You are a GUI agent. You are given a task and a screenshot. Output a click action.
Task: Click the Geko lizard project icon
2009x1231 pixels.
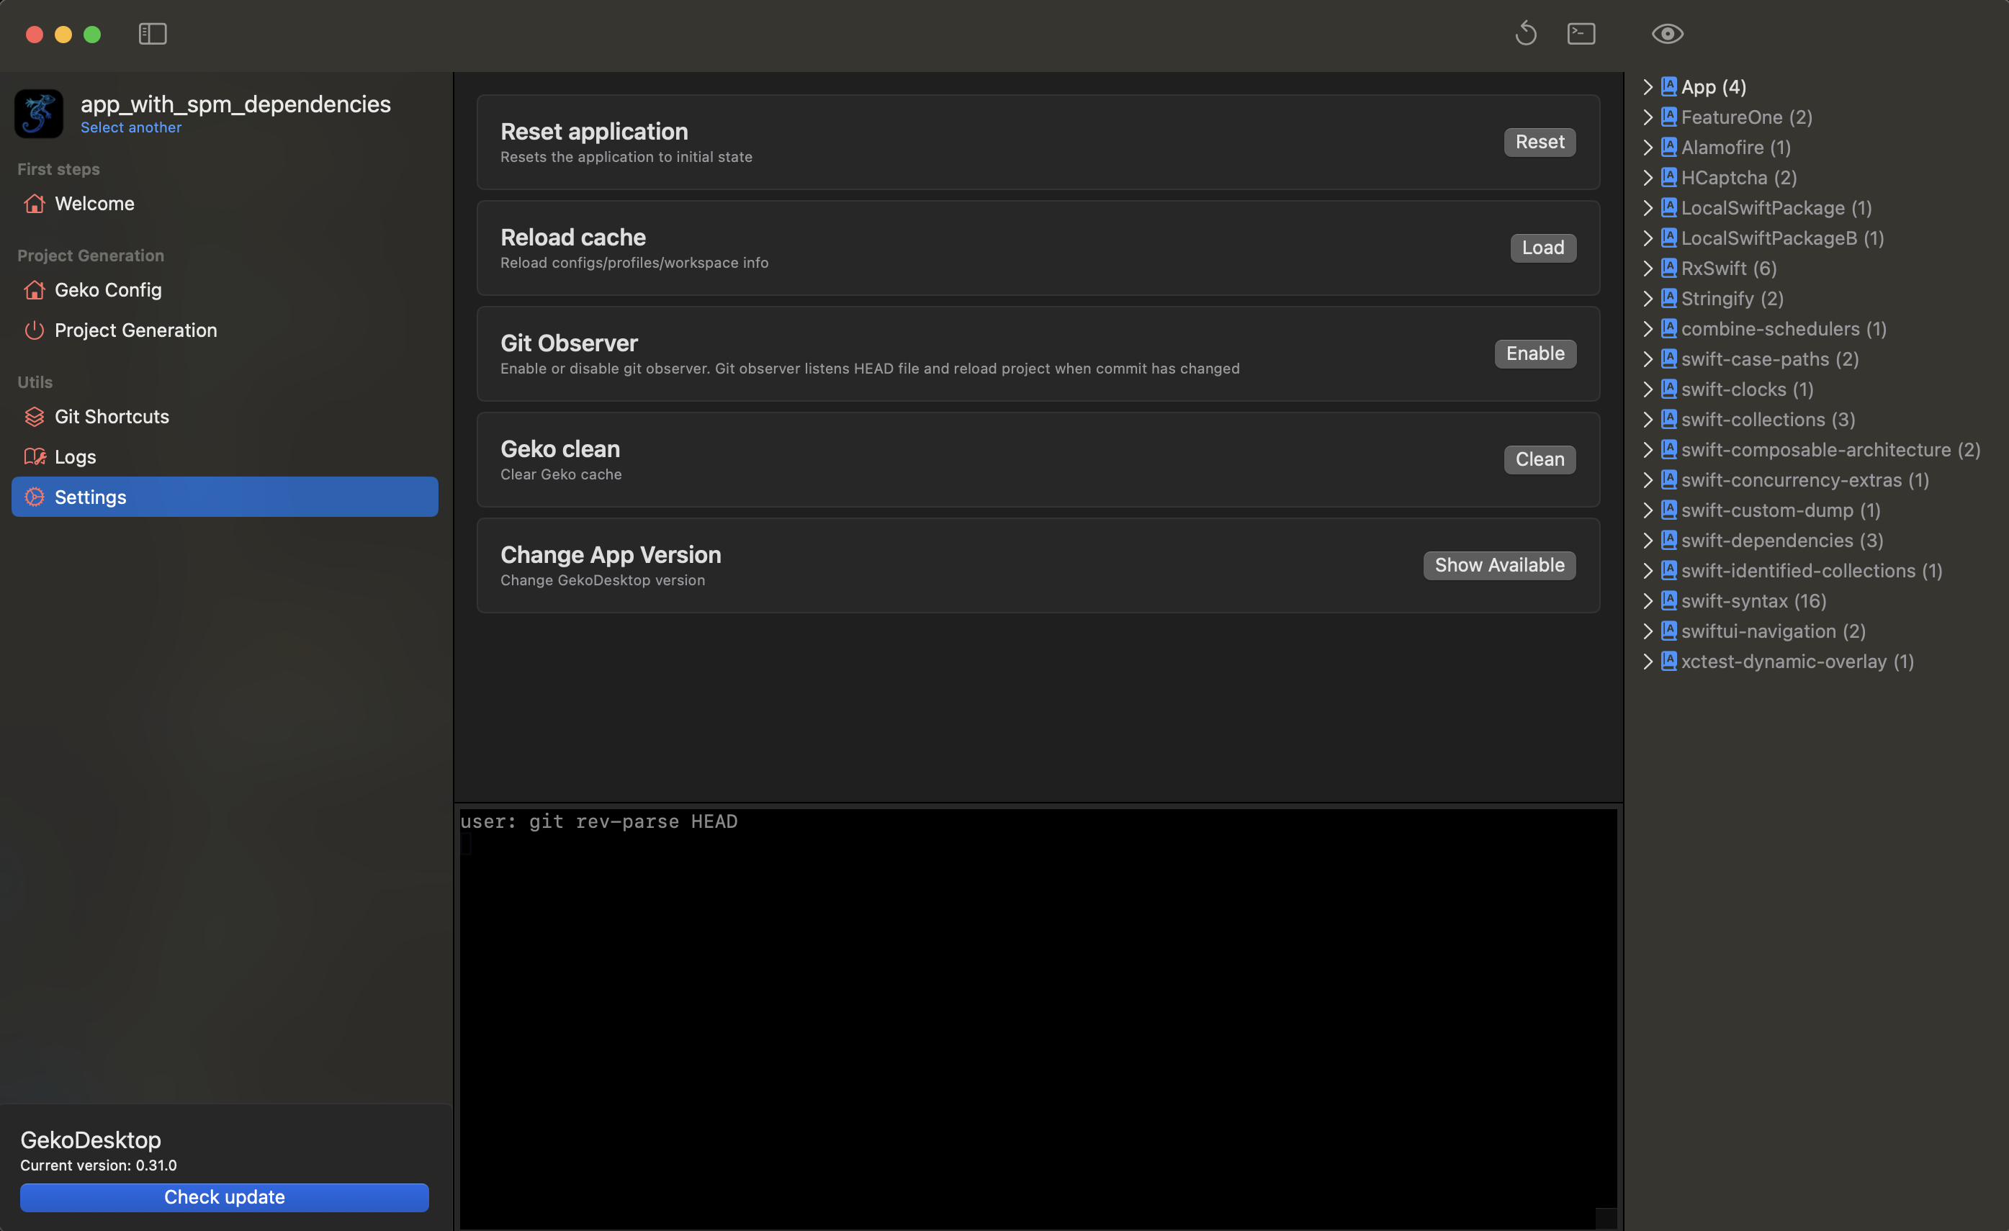(39, 113)
